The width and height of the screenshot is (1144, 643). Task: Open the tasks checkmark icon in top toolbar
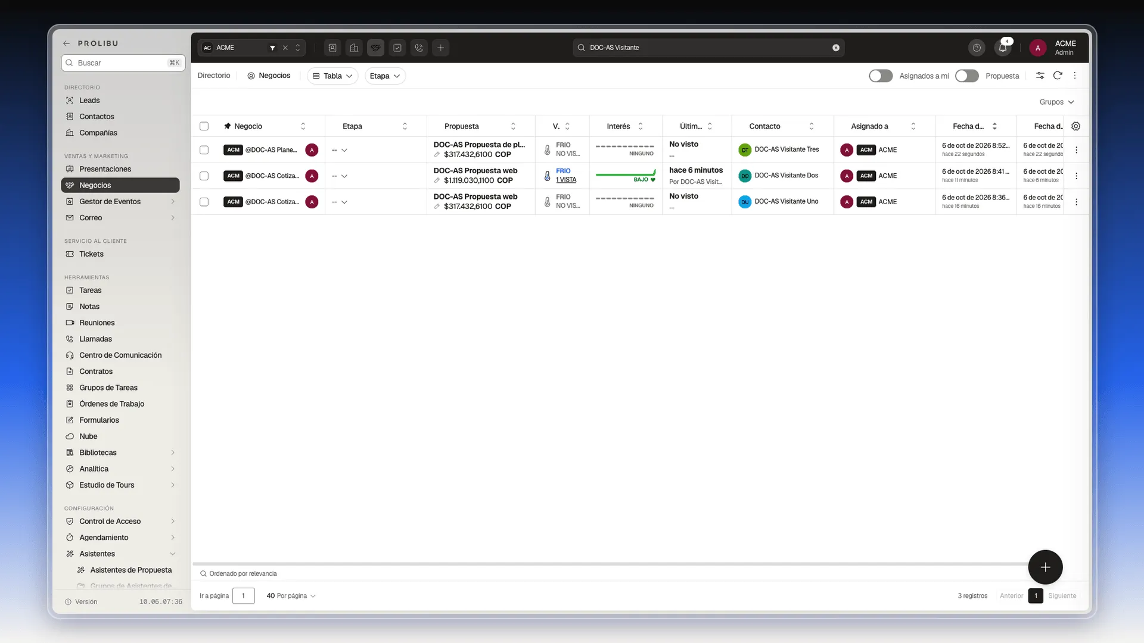click(397, 48)
